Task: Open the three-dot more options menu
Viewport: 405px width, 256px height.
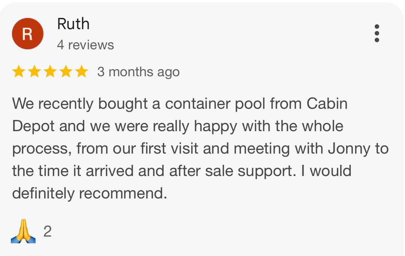Action: pyautogui.click(x=377, y=34)
